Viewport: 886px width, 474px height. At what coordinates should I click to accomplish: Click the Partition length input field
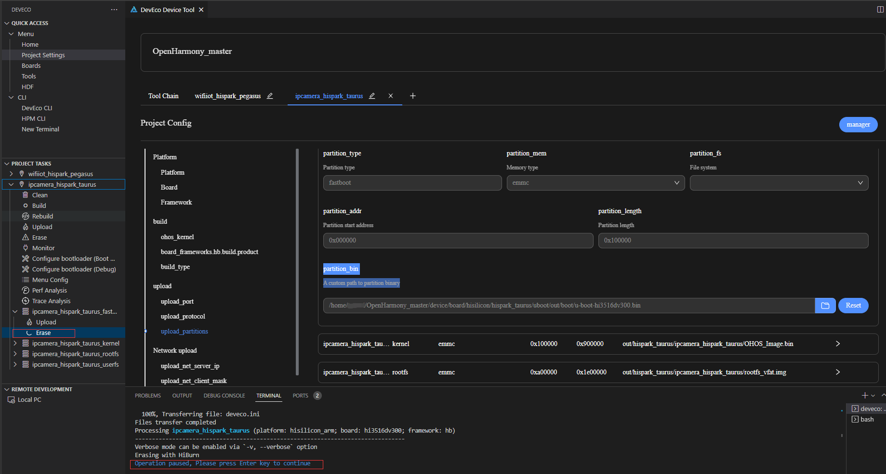point(733,241)
